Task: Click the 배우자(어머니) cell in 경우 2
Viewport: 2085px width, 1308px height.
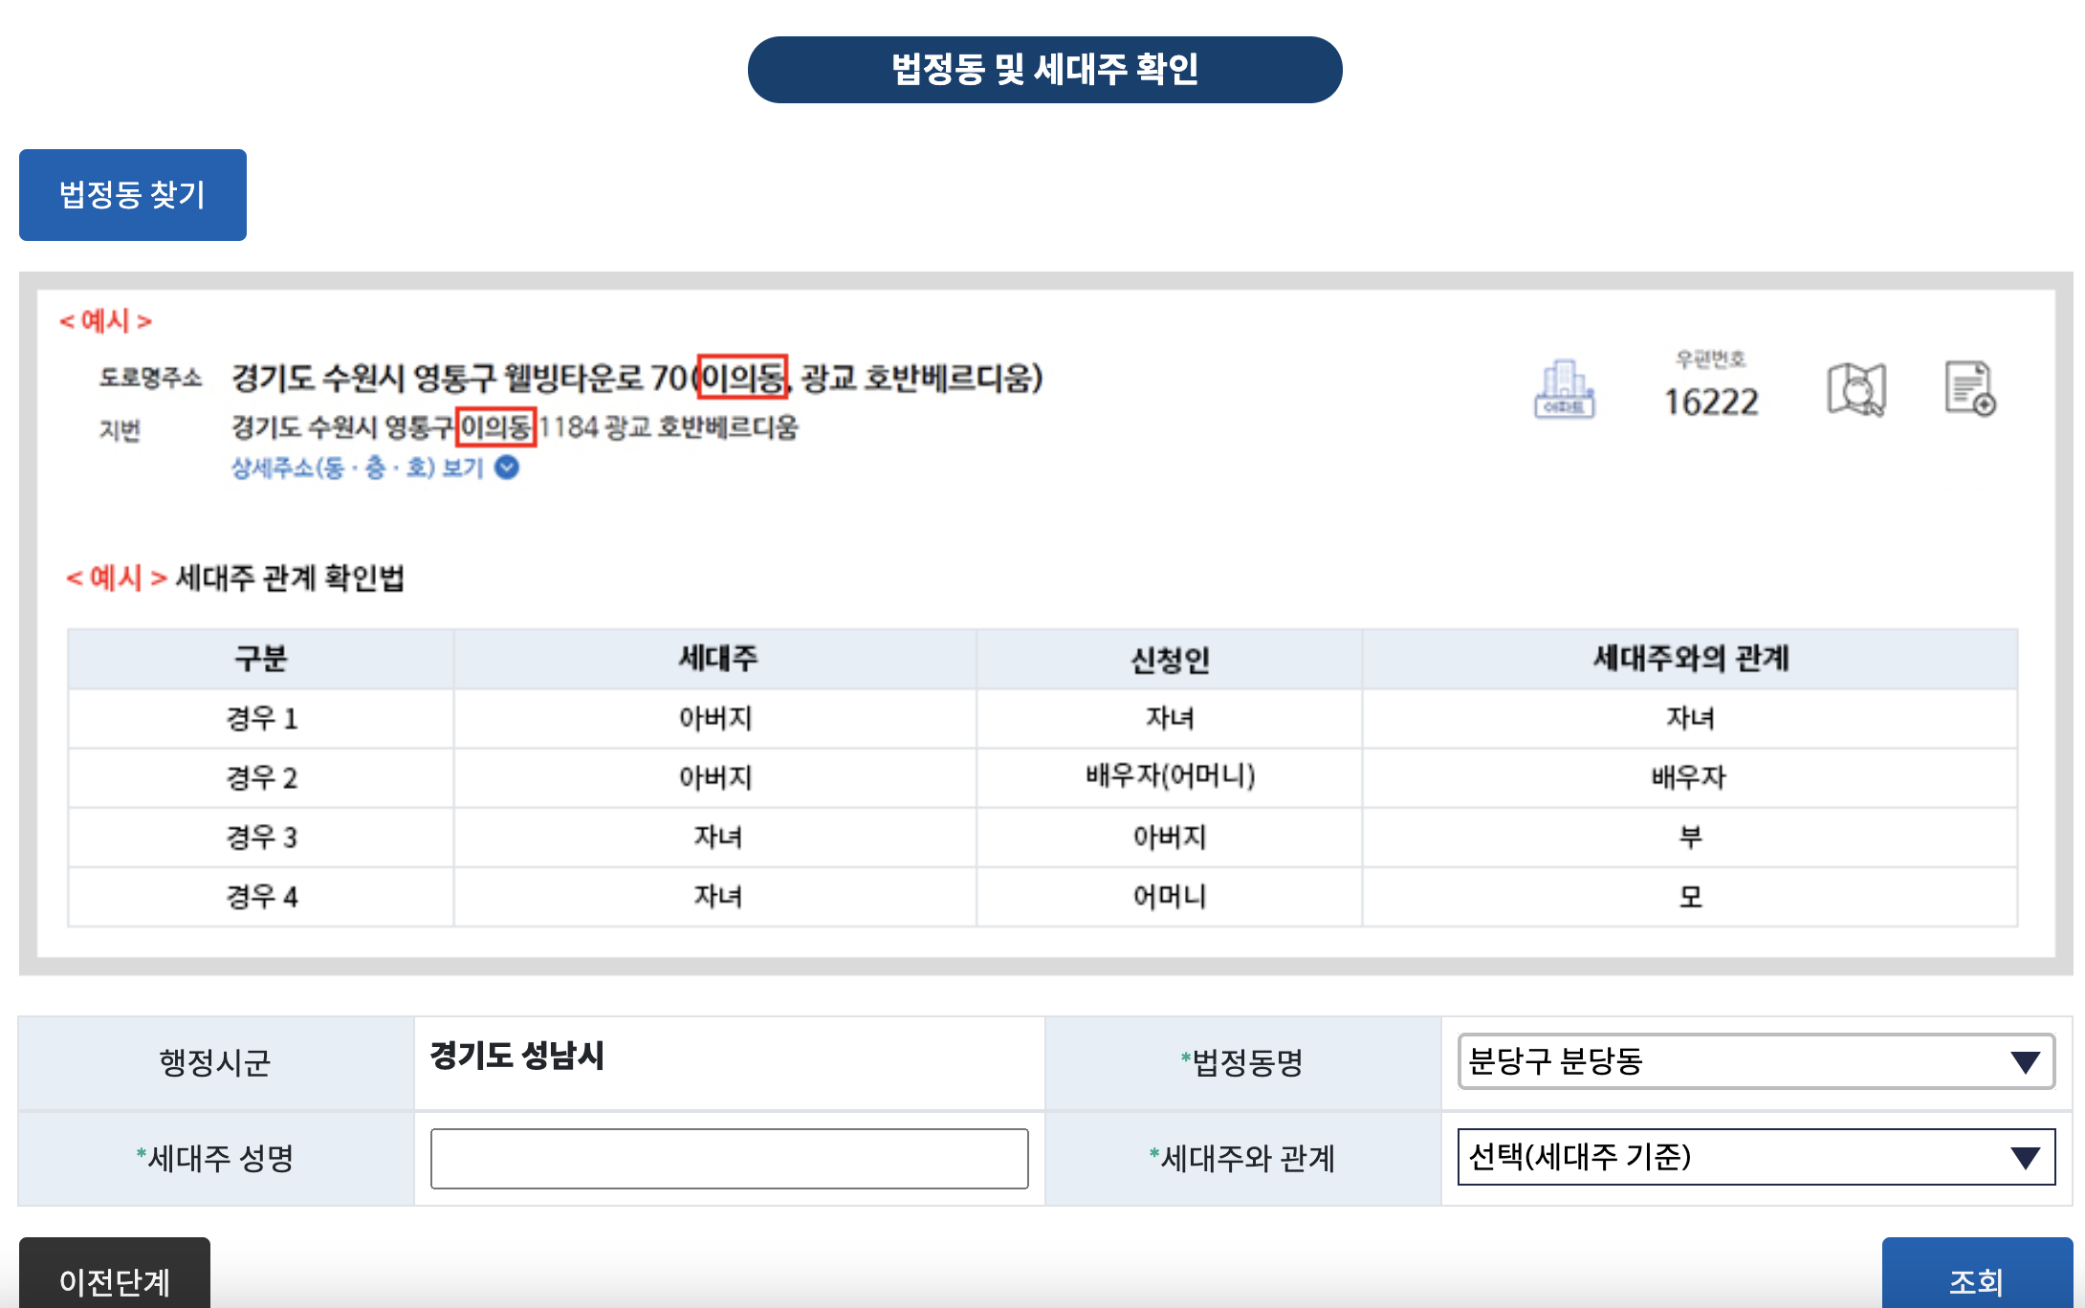Action: 1169,776
